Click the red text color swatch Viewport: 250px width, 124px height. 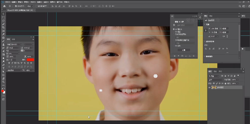point(30,60)
